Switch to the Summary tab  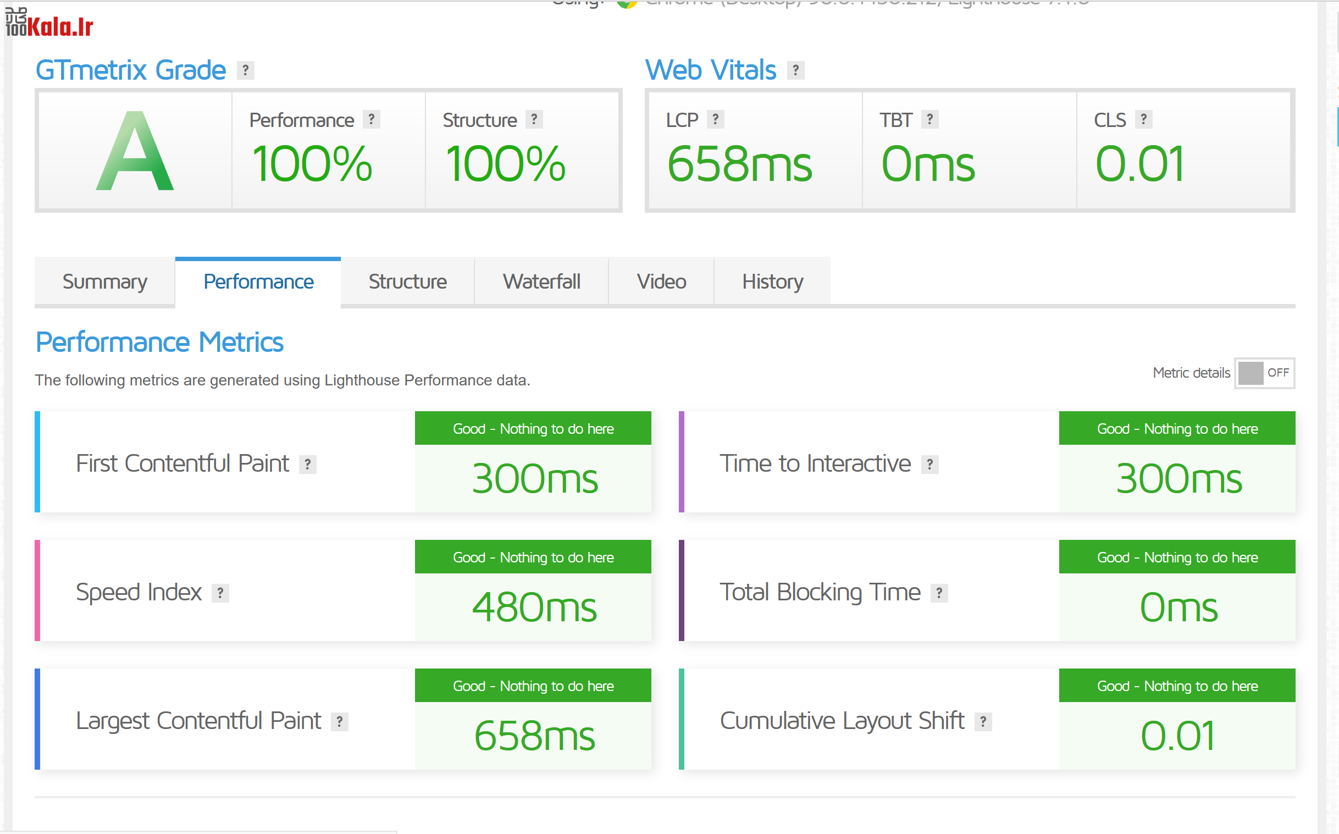pyautogui.click(x=105, y=282)
